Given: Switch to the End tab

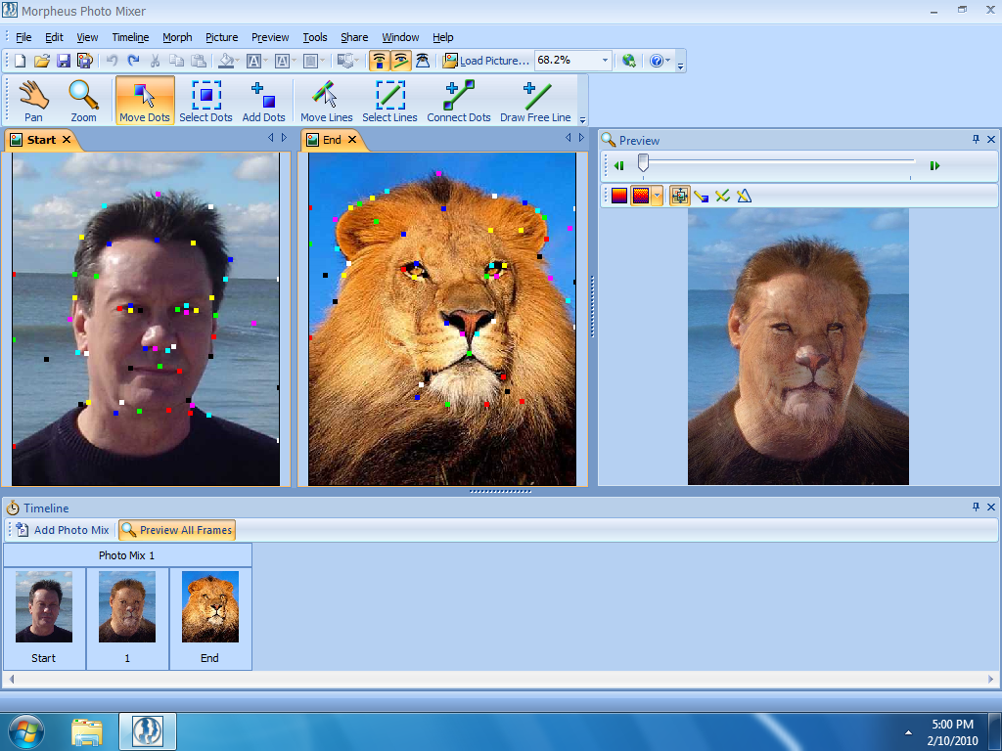Looking at the screenshot, I should [333, 139].
